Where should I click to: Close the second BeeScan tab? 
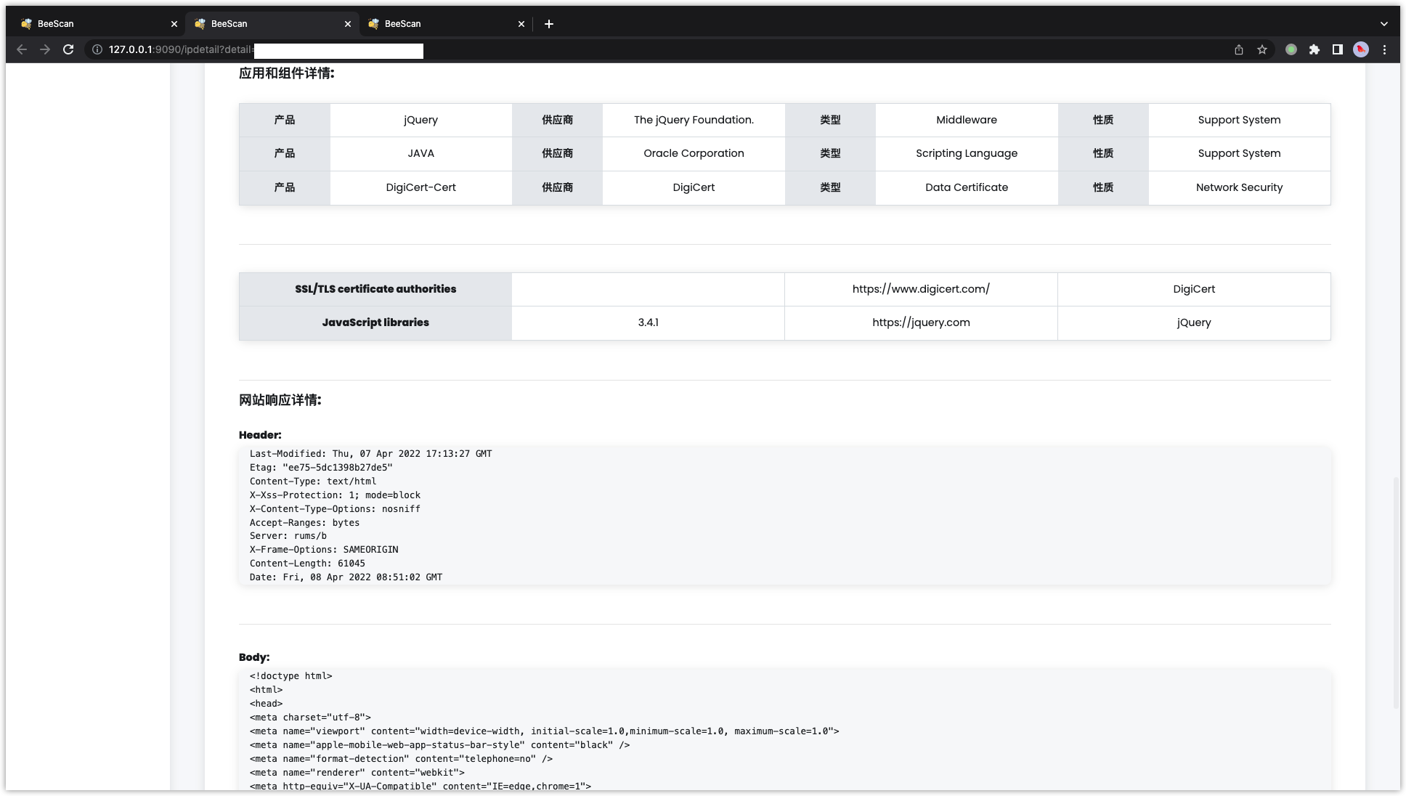coord(348,24)
